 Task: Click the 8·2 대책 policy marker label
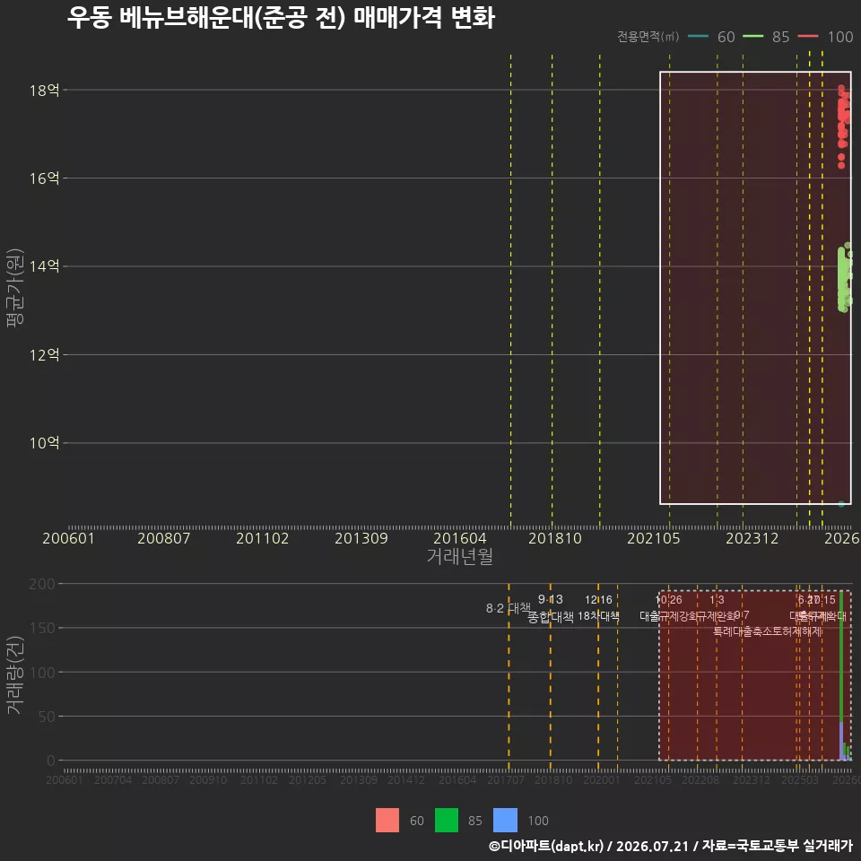click(509, 608)
